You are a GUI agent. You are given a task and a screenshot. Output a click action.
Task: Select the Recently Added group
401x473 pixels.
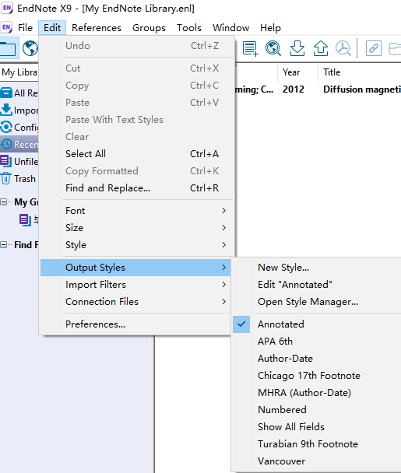coord(19,144)
